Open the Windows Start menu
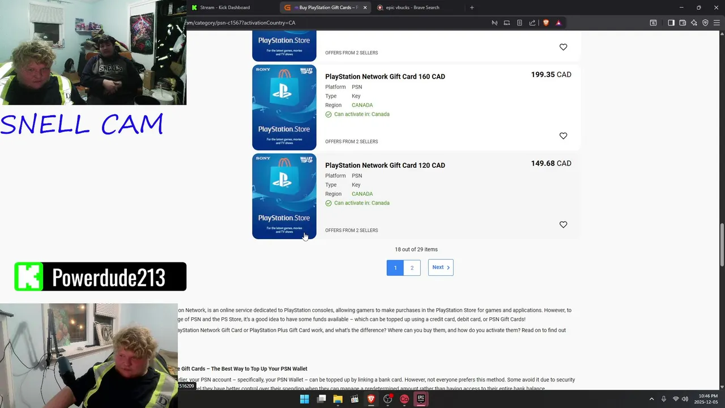The height and width of the screenshot is (408, 725). tap(305, 399)
